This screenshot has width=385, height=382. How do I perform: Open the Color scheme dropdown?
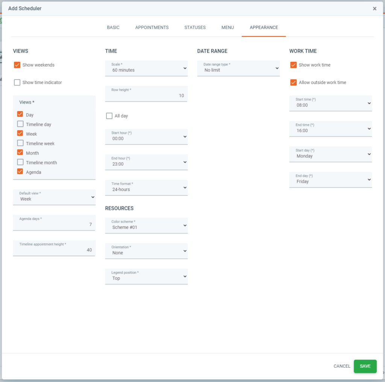[146, 225]
